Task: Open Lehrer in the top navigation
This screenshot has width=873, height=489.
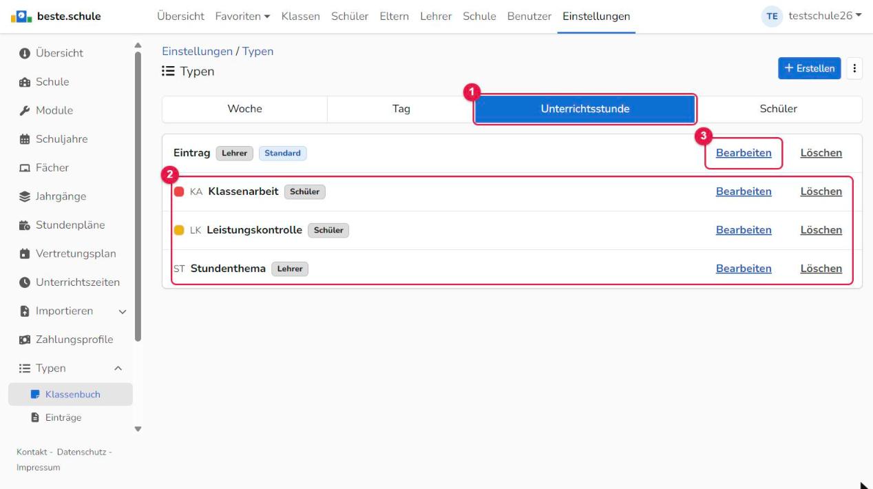Action: click(436, 17)
